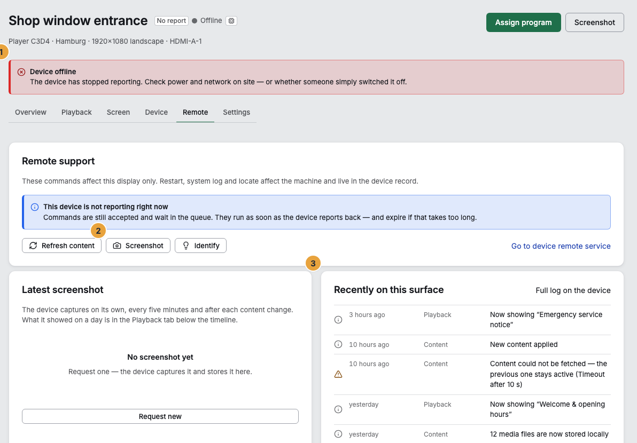Click the Assign program button
Image resolution: width=637 pixels, height=443 pixels.
tap(523, 22)
